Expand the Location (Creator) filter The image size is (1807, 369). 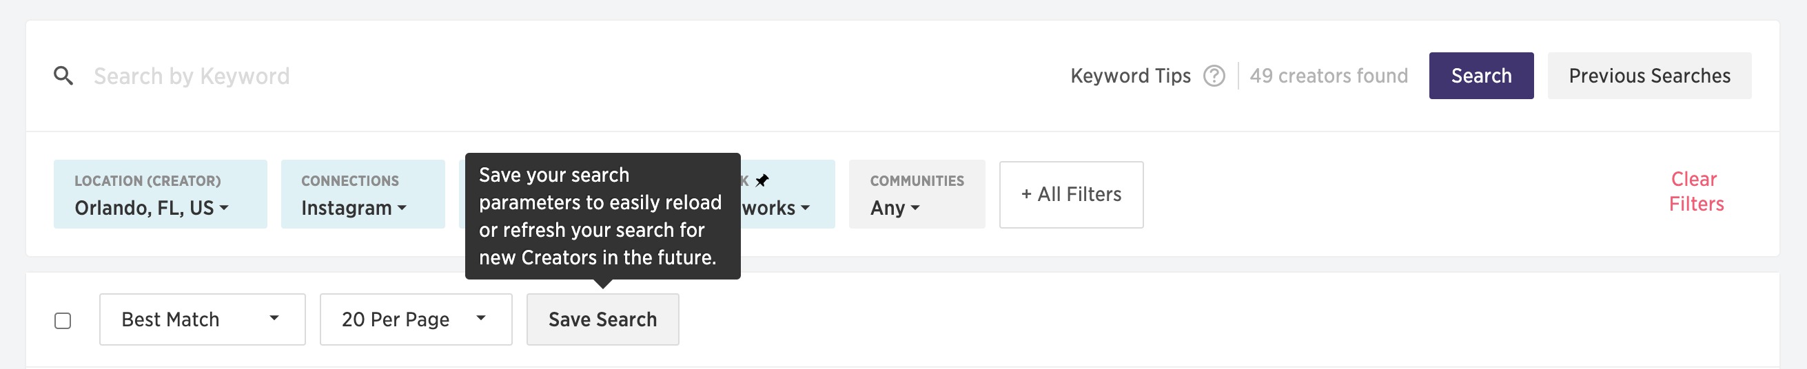pyautogui.click(x=160, y=194)
